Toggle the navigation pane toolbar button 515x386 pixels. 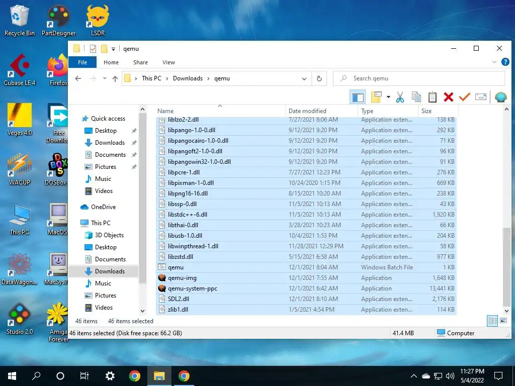tap(358, 97)
